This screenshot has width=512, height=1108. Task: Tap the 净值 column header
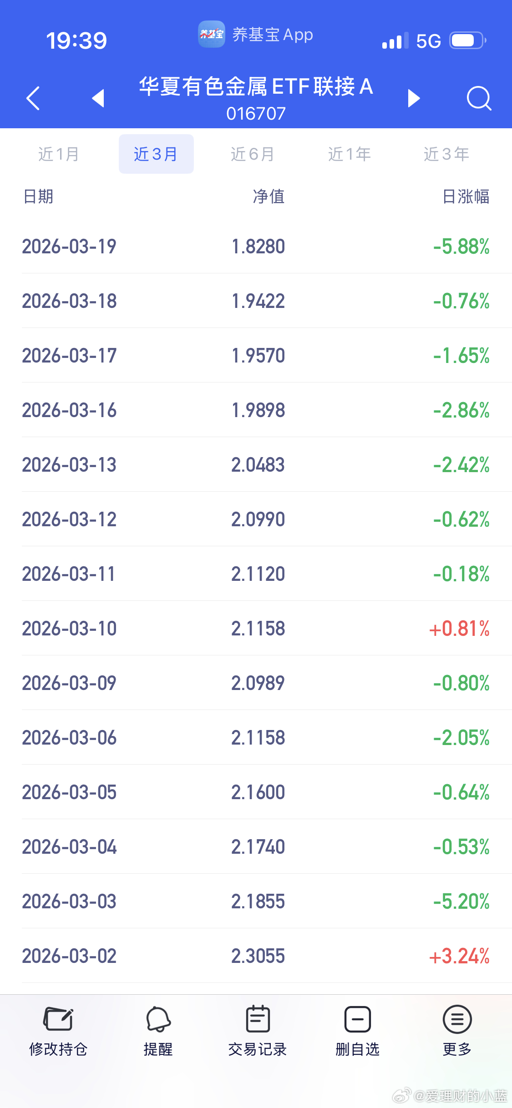coord(269,196)
